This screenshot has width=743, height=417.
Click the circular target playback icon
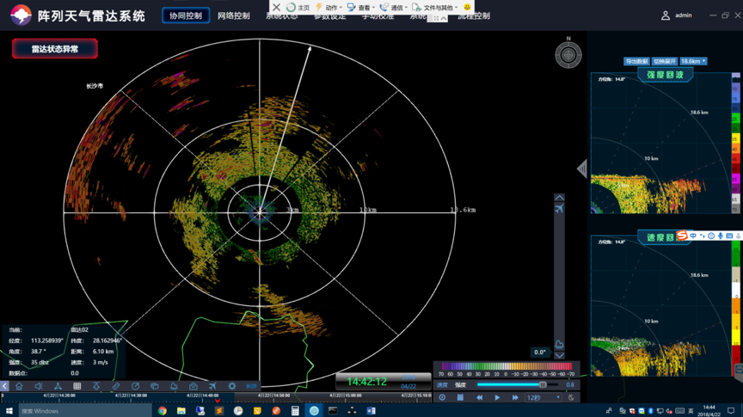[442, 397]
